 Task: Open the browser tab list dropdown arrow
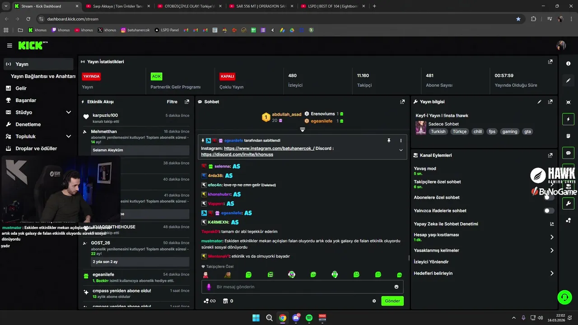coord(6,6)
